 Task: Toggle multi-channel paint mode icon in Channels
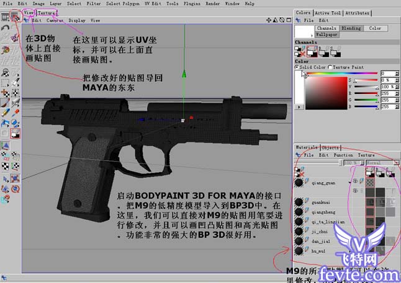coord(300,48)
